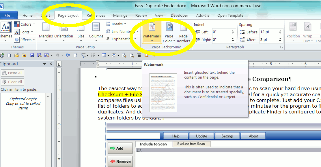Click the Redo arrow icon
The height and width of the screenshot is (167, 321).
coord(68,55)
